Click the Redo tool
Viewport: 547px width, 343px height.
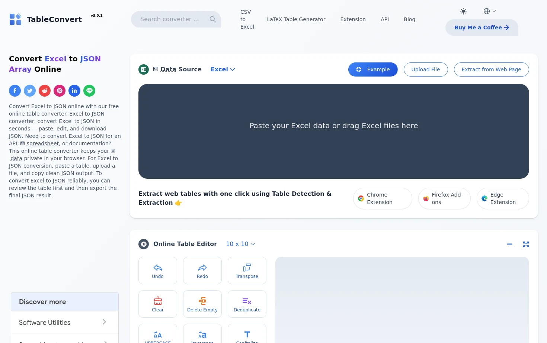click(x=202, y=271)
